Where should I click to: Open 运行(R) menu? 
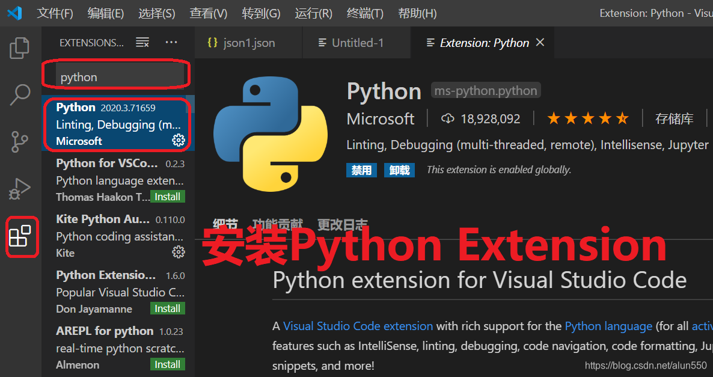point(313,13)
